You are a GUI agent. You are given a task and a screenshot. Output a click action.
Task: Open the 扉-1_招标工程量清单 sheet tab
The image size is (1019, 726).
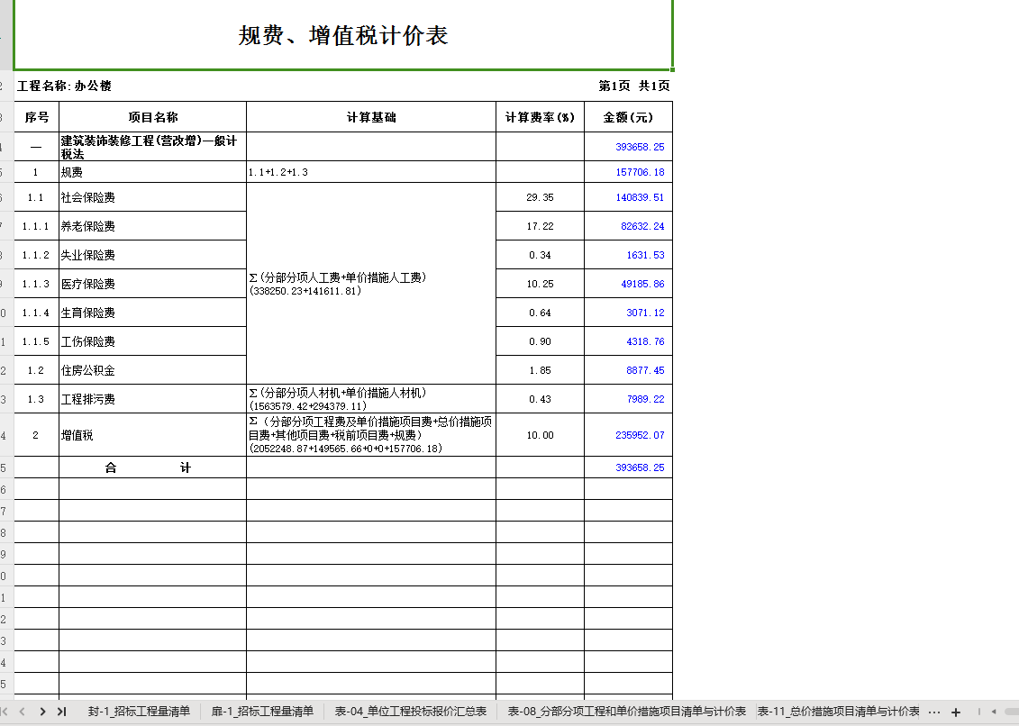pyautogui.click(x=262, y=712)
